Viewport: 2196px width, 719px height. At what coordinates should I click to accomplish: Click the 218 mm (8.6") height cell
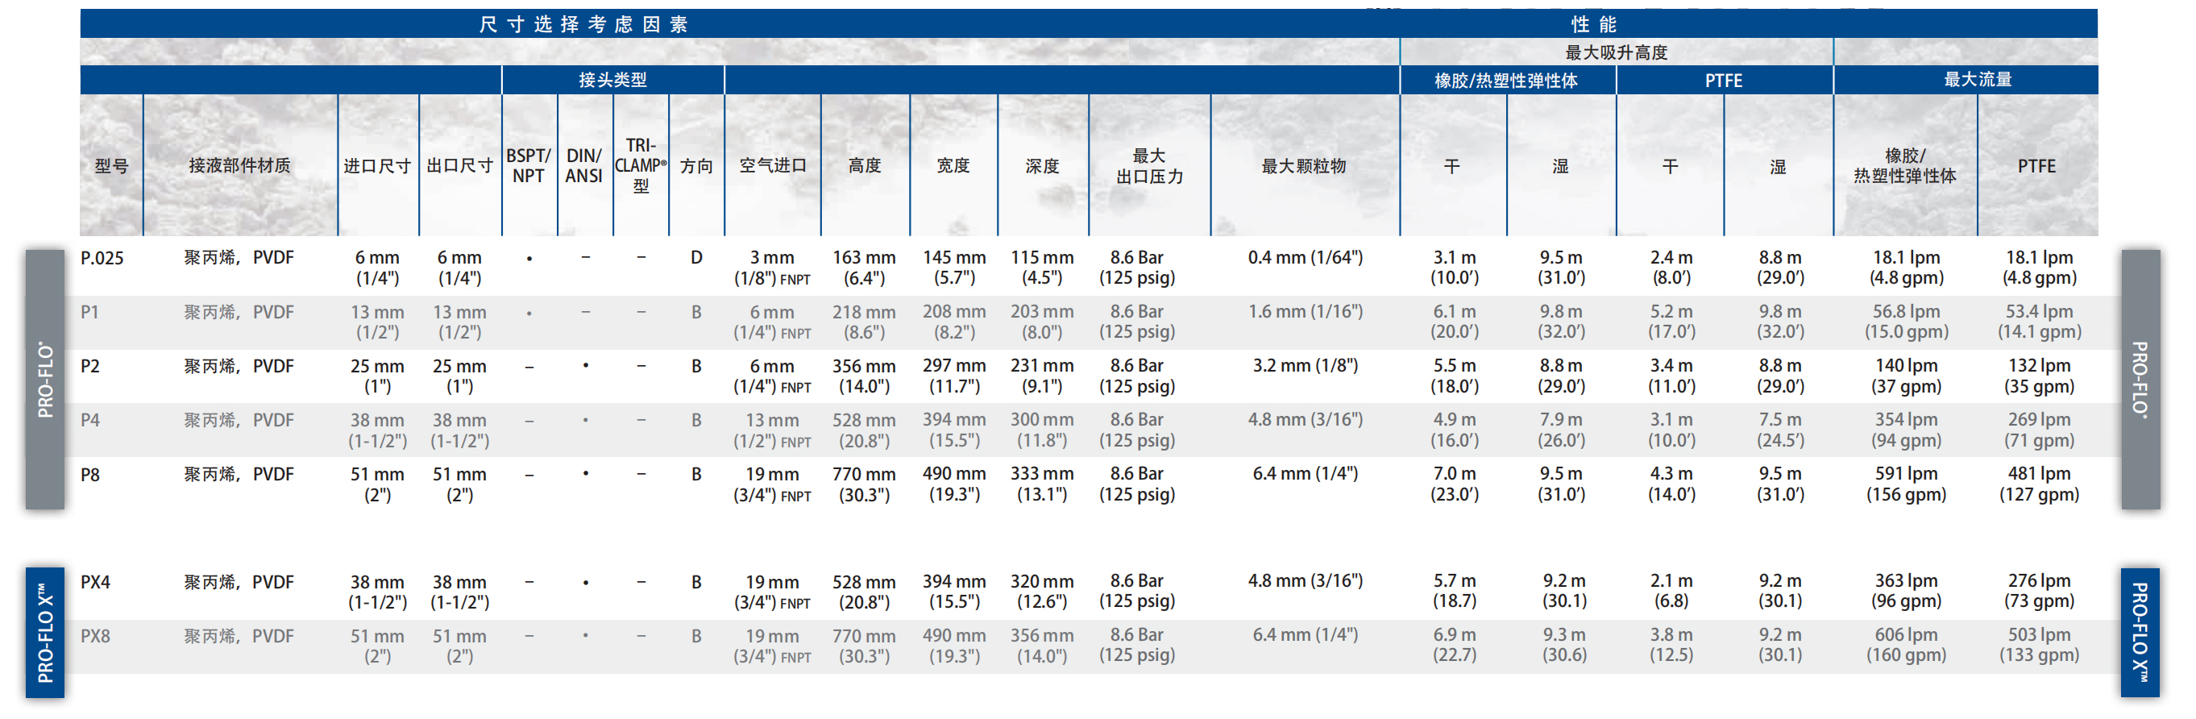tap(865, 322)
